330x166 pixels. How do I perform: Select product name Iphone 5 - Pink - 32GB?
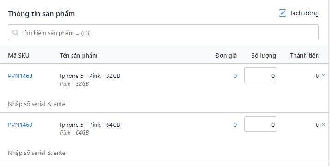pos(90,76)
